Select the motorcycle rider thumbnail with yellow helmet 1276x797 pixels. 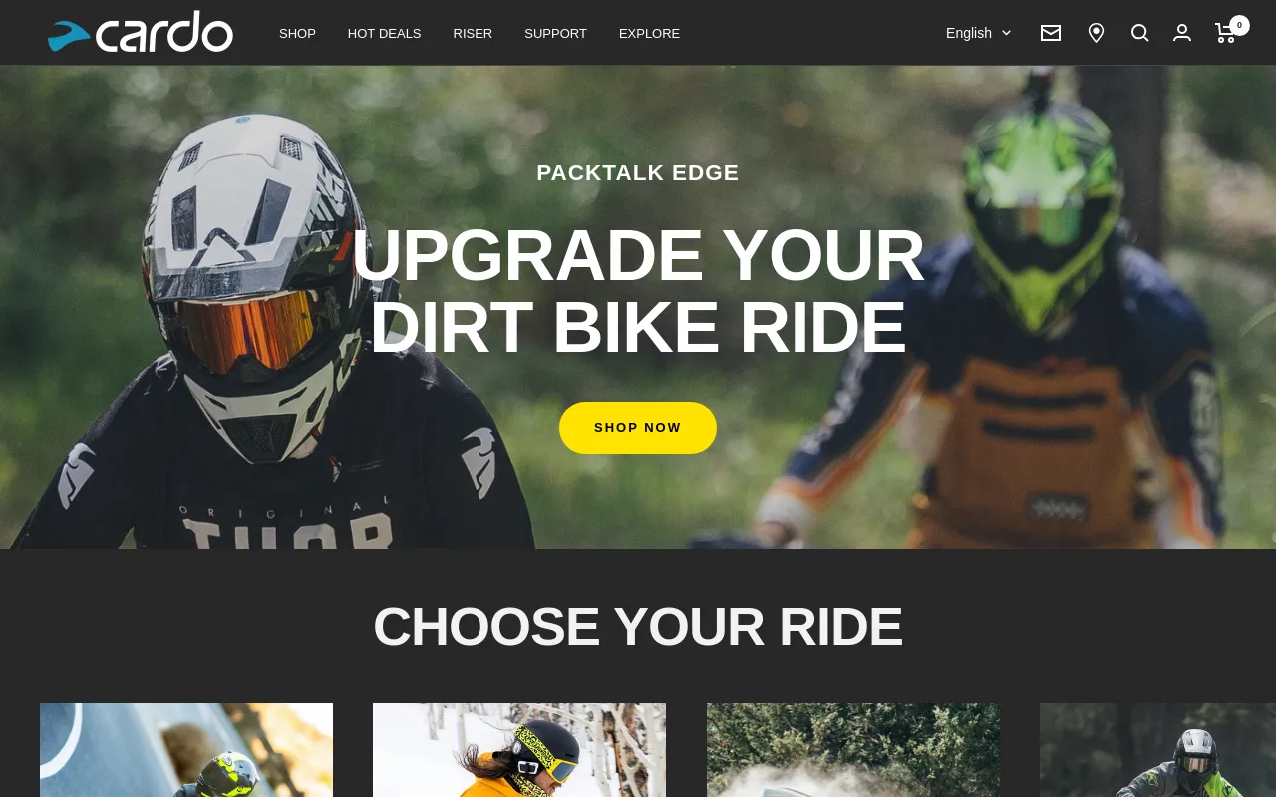point(186,750)
